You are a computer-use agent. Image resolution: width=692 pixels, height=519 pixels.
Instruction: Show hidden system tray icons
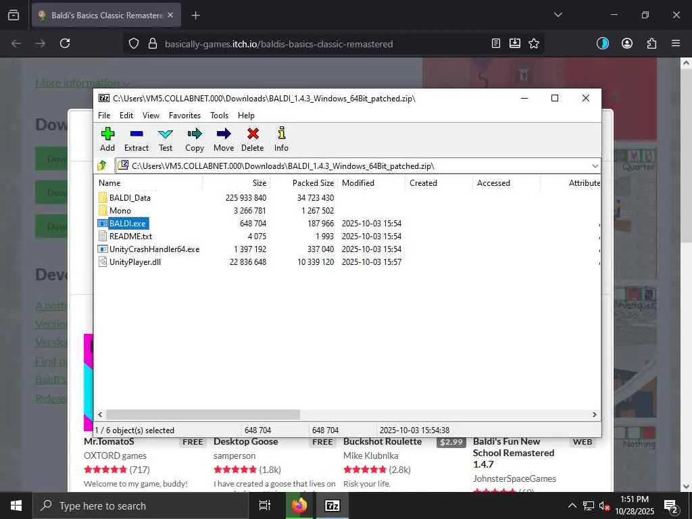pyautogui.click(x=572, y=505)
